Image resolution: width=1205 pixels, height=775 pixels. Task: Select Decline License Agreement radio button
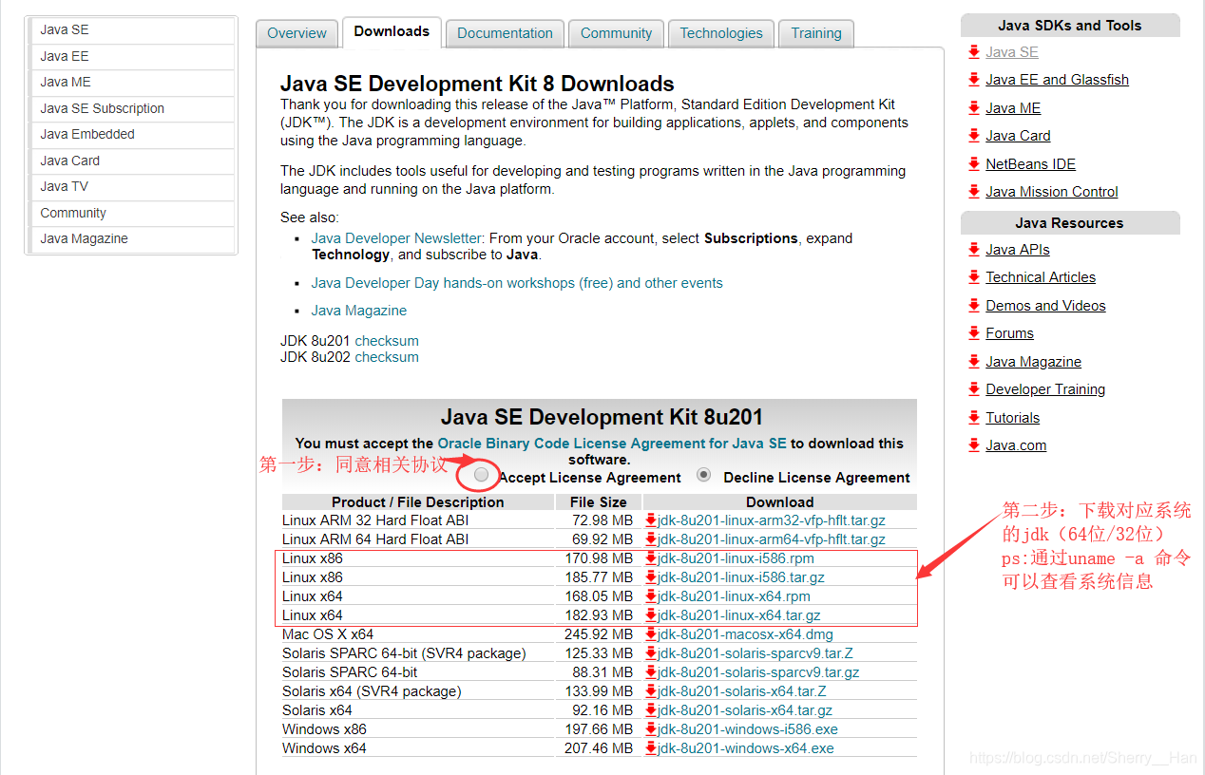pyautogui.click(x=703, y=474)
